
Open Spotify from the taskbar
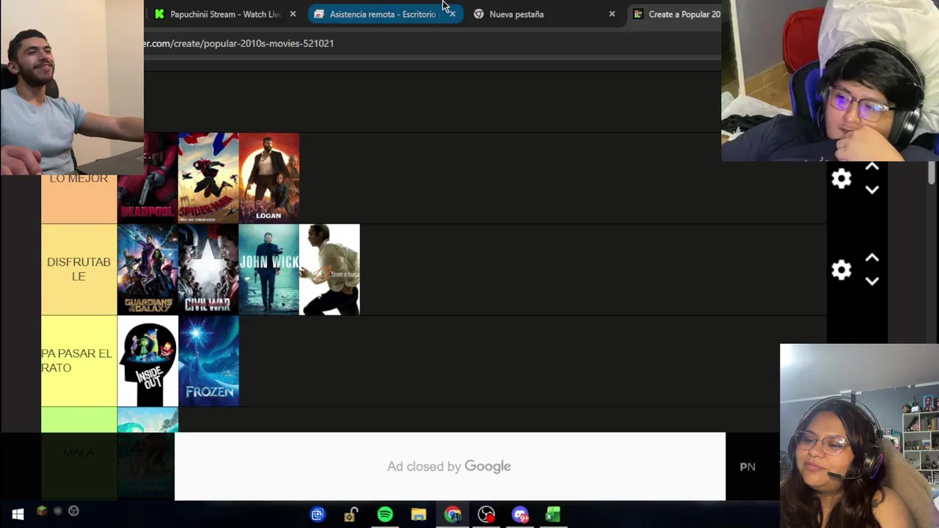tap(385, 515)
